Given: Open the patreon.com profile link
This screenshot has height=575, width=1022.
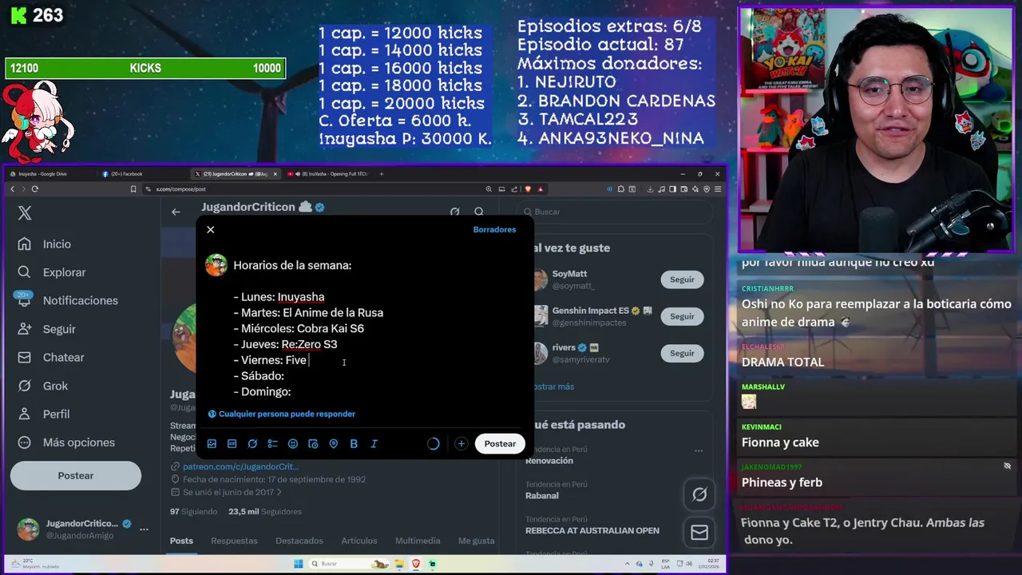Looking at the screenshot, I should (240, 466).
